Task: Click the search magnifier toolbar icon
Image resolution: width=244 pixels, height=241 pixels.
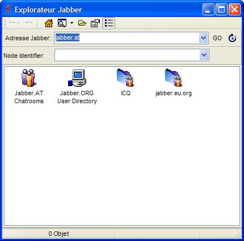Action: click(62, 23)
